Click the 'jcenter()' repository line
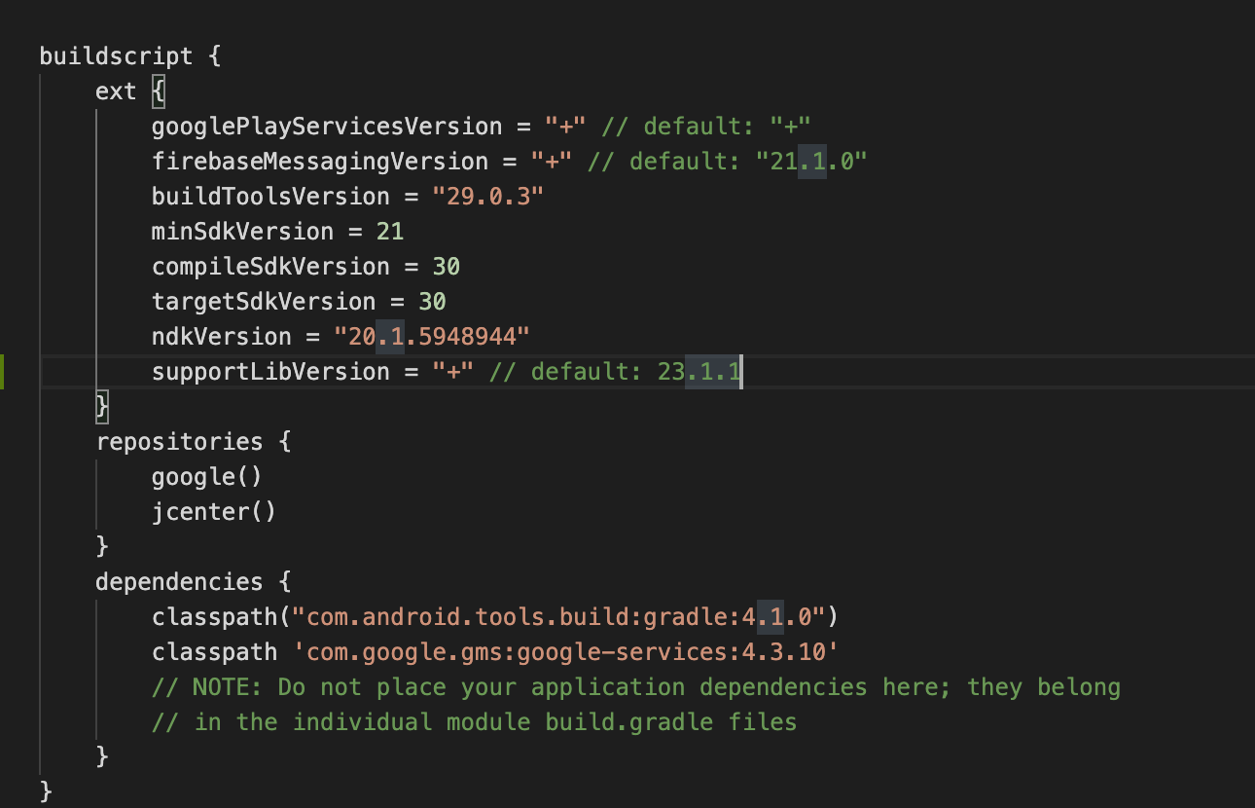Viewport: 1255px width, 808px height. (214, 511)
